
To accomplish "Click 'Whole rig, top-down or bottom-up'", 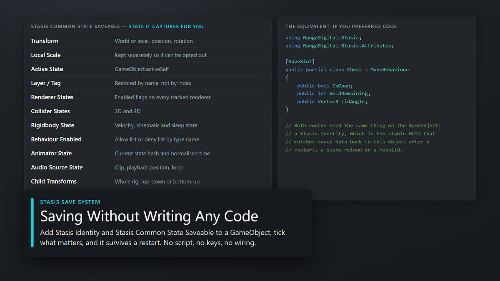I will coord(157,182).
